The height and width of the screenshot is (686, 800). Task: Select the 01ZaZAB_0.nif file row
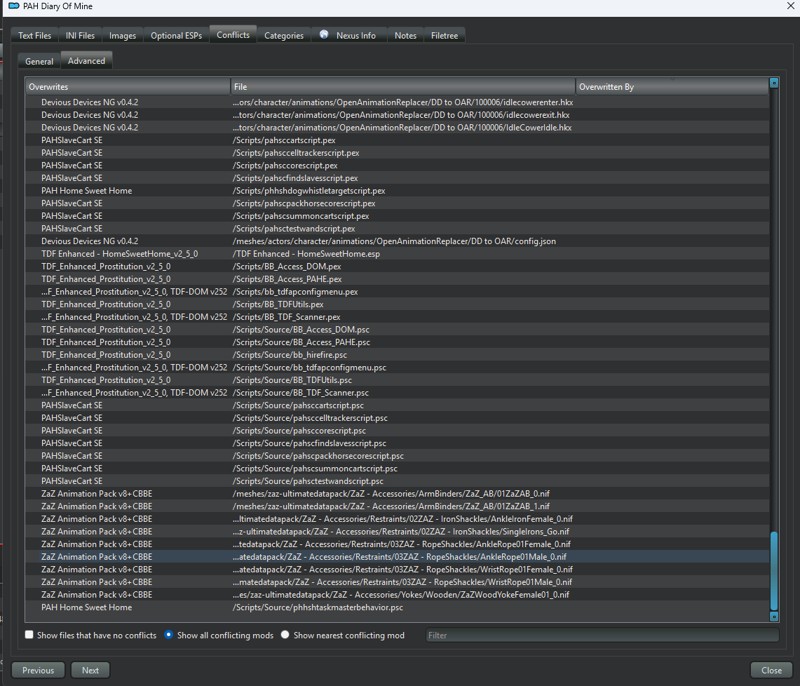[x=398, y=494]
